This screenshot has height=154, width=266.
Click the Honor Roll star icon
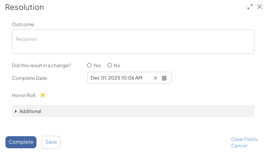coord(43,95)
